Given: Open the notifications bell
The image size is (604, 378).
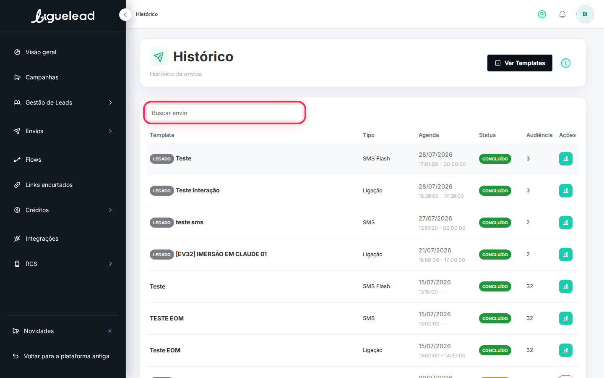Looking at the screenshot, I should pos(562,14).
